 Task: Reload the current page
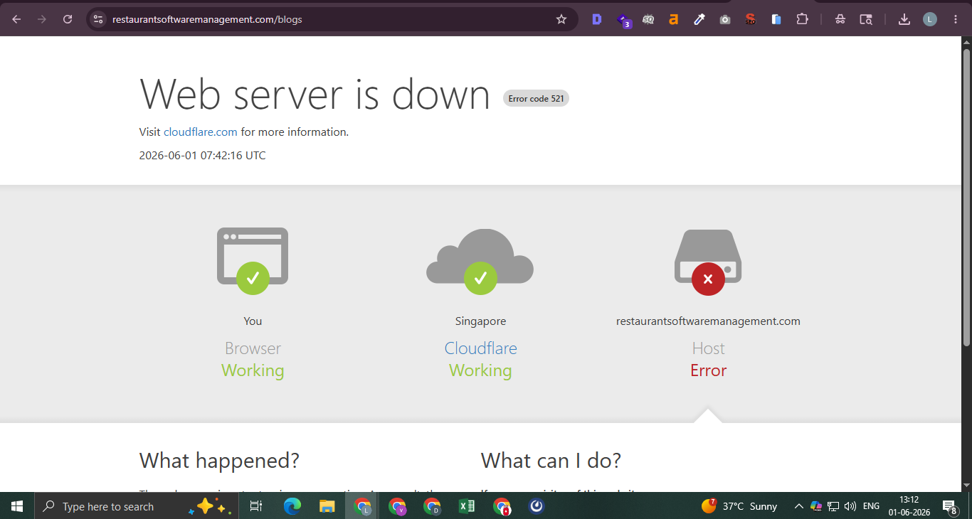(68, 19)
